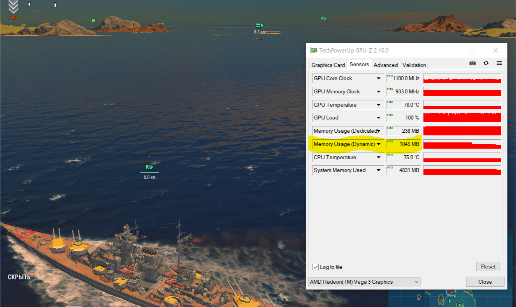516x307 pixels.
Task: Minimize the GPU-Z window
Action: click(450, 50)
